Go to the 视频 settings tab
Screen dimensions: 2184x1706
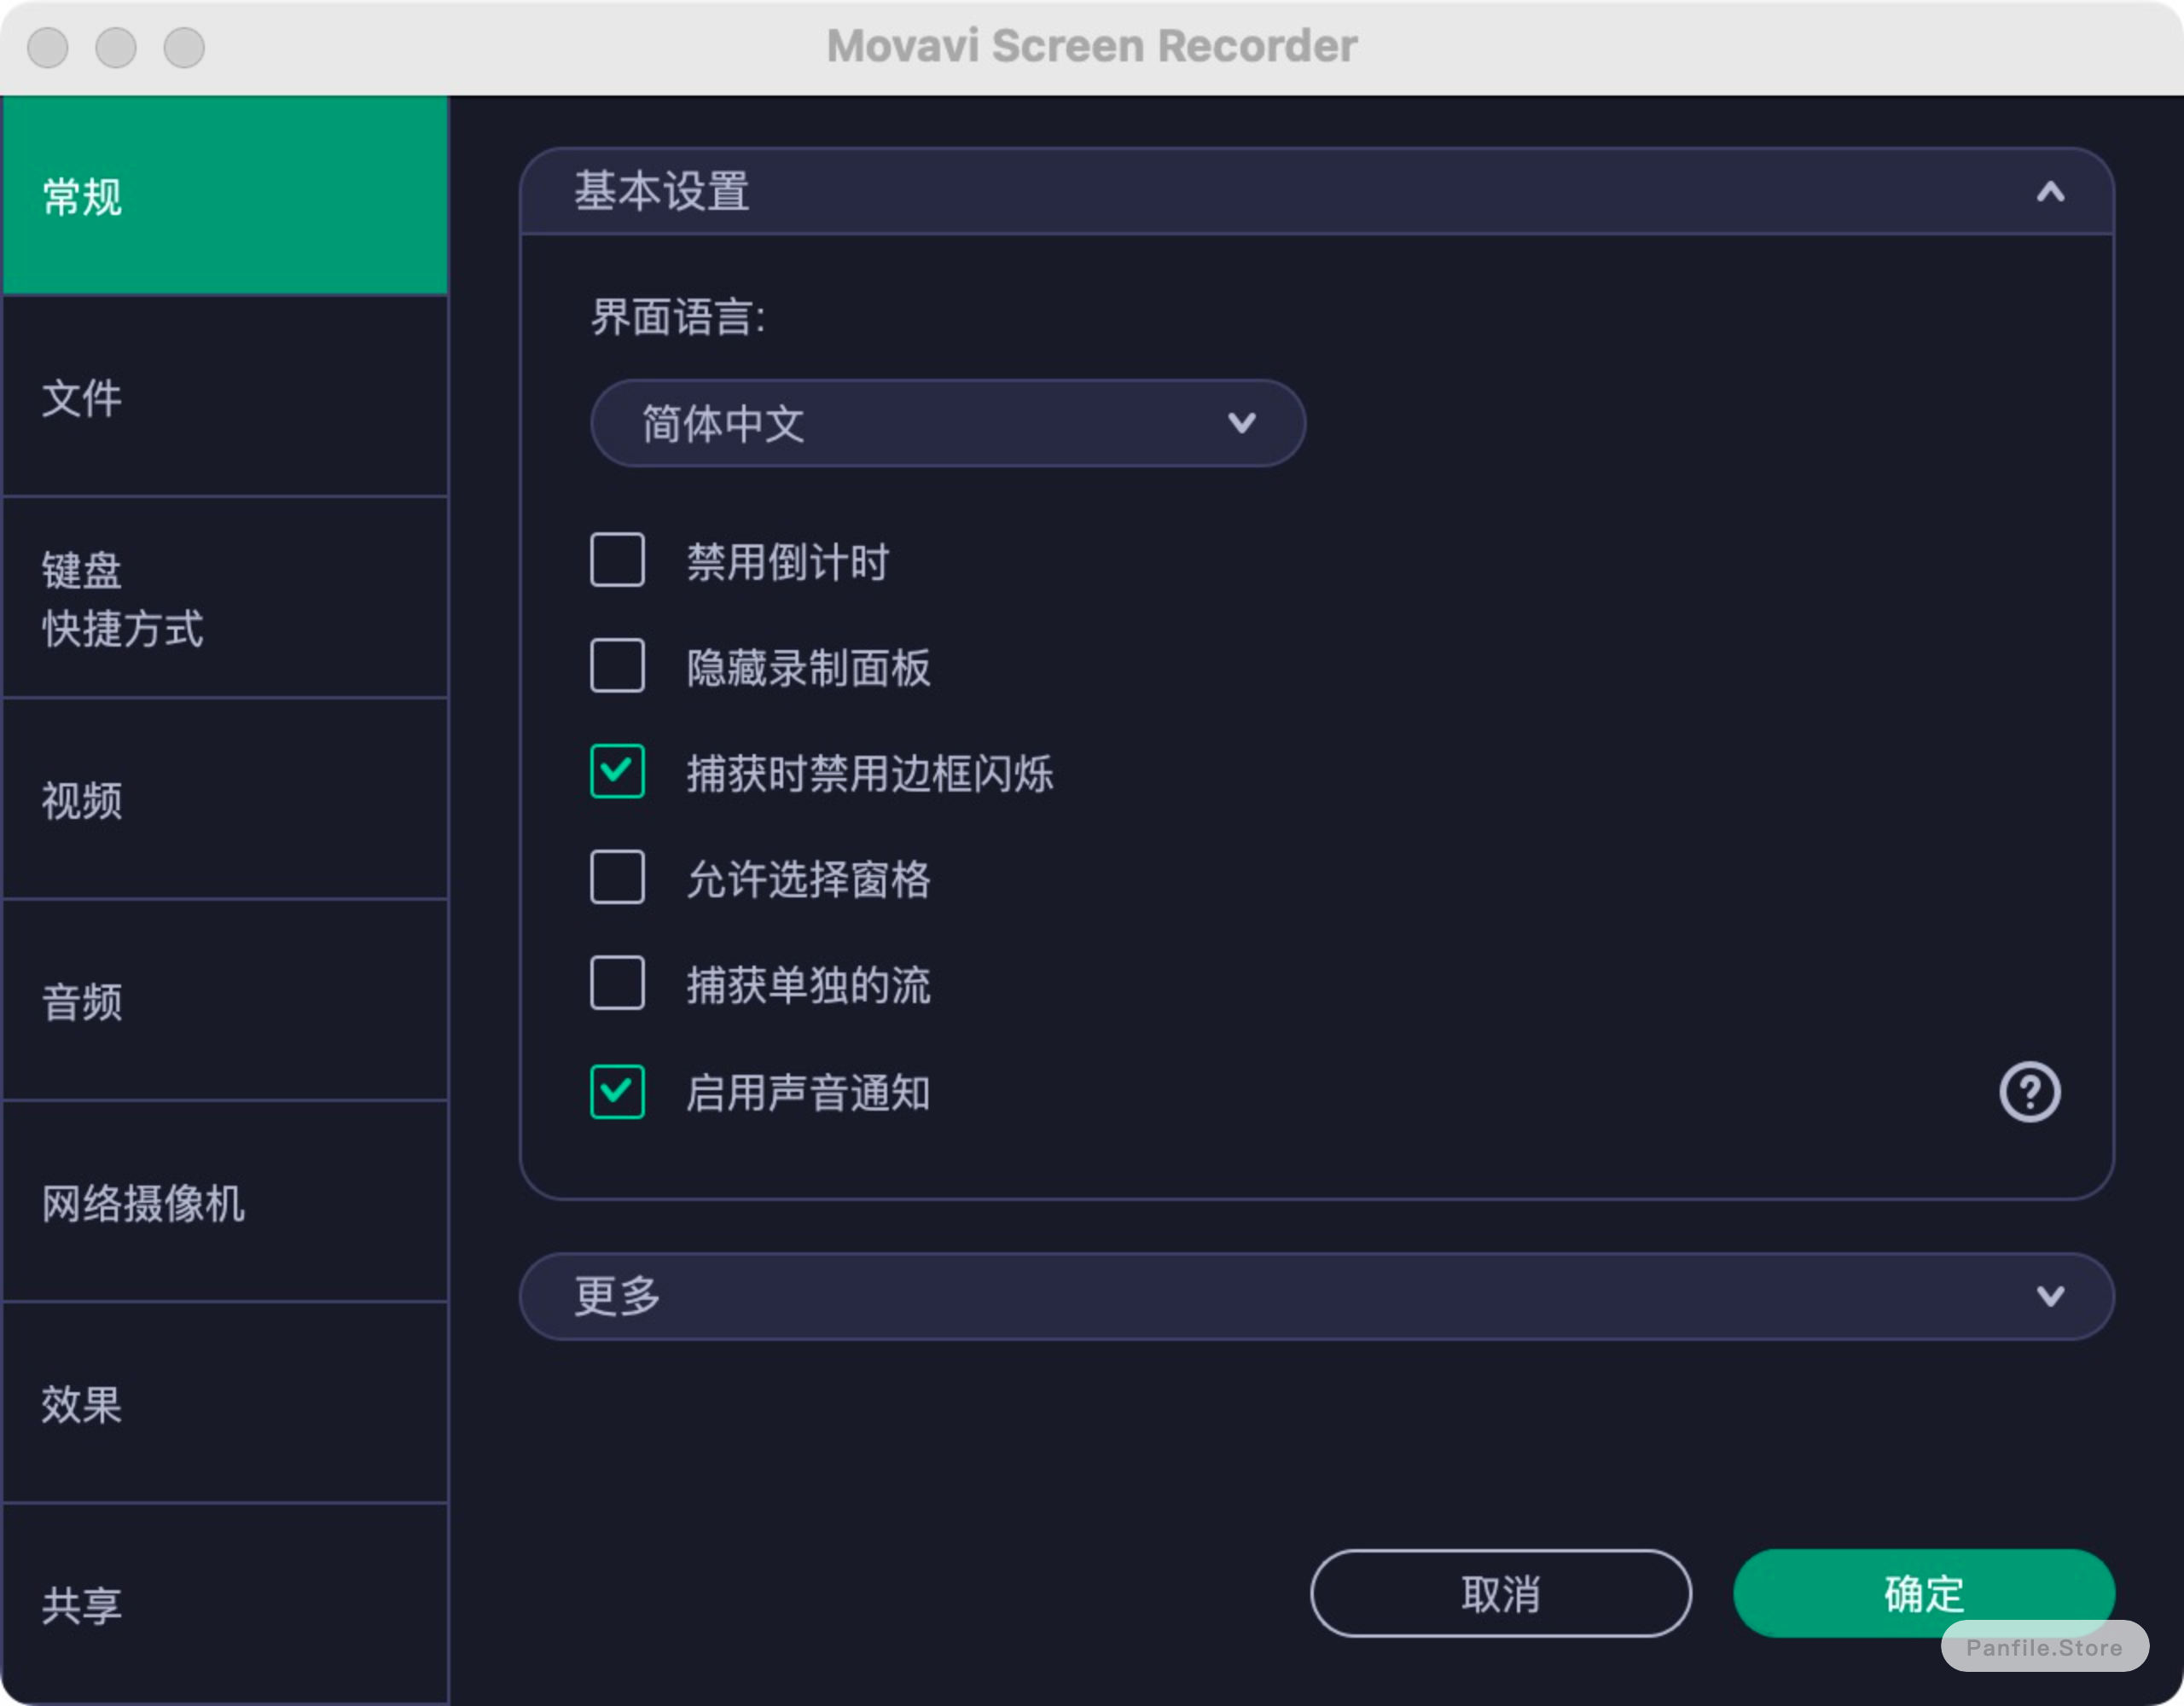pos(225,800)
